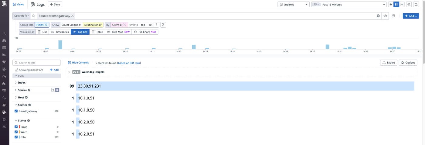Remove the Source:transitgateway filter chip
This screenshot has height=145, width=425.
pos(73,16)
